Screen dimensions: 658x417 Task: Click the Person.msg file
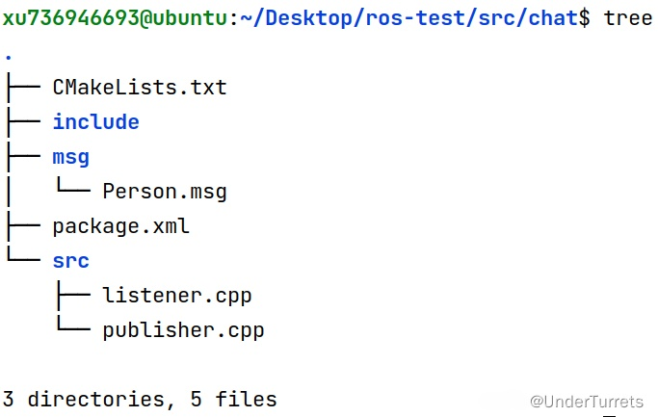[x=165, y=192]
